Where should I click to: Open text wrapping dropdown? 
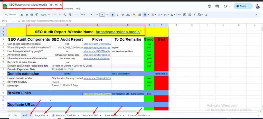pyautogui.click(x=166, y=15)
